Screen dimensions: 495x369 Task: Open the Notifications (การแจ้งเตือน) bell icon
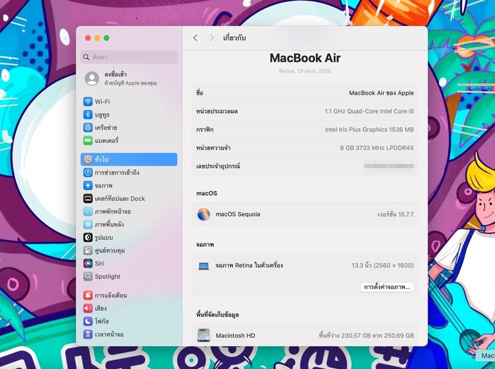pyautogui.click(x=88, y=295)
